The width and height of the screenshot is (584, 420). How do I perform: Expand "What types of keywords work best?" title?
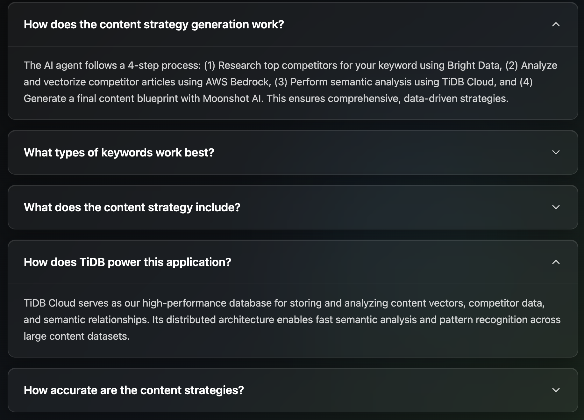pos(119,153)
